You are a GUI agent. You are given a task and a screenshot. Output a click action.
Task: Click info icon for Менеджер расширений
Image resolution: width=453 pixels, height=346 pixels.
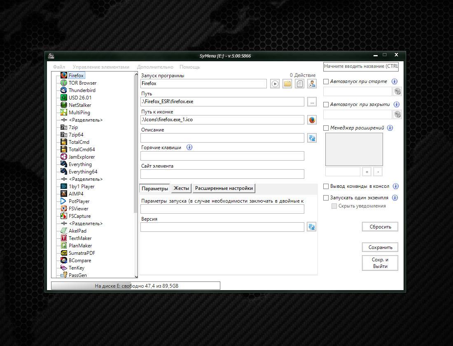click(390, 128)
